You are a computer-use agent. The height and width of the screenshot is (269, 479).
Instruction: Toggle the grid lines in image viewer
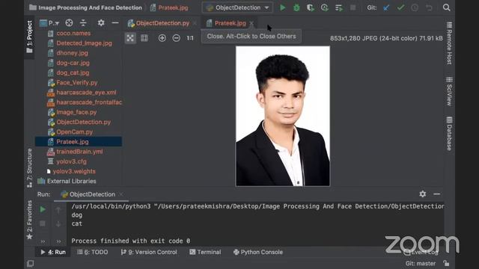pos(144,38)
